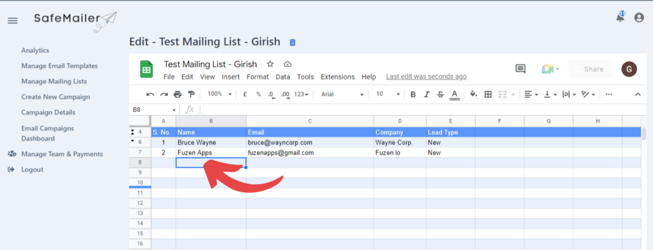Select cell with bruce@wayncorp.com

(310, 142)
